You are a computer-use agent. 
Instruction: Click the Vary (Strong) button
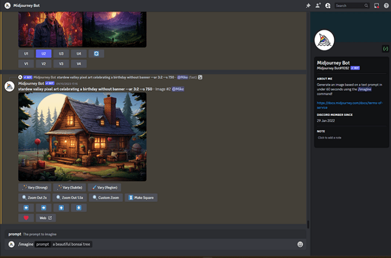[34, 187]
